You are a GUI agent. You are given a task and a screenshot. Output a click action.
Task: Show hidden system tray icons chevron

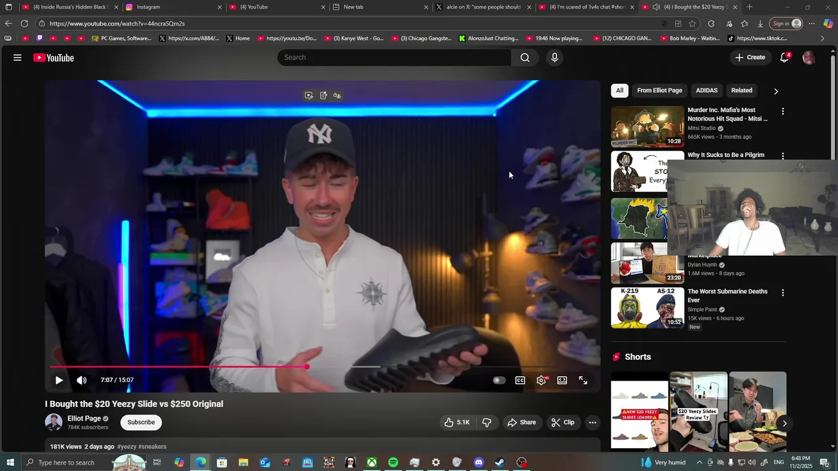pyautogui.click(x=699, y=462)
